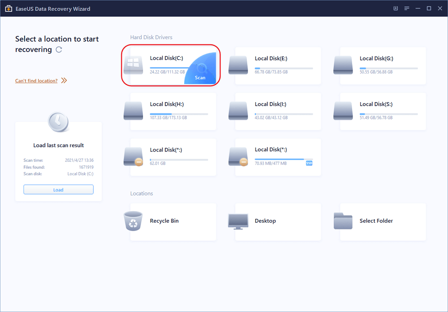Click usage bar of the 70.93 MB/477 MB disk
Viewport: 448px width, 312px height.
pyautogui.click(x=284, y=159)
